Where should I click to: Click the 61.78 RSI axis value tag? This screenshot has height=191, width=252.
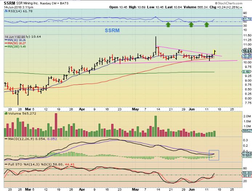click(247, 19)
